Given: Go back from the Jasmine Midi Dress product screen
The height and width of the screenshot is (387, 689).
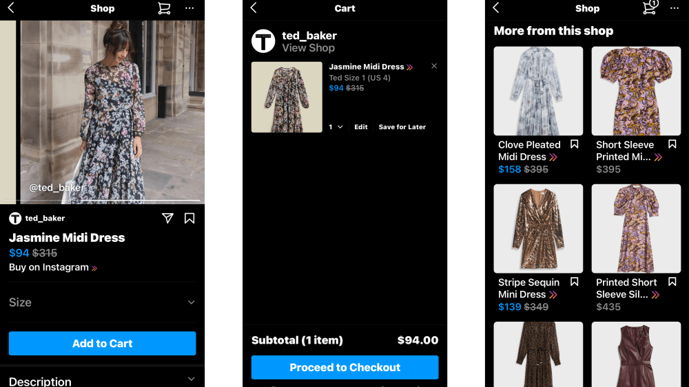Looking at the screenshot, I should click(x=11, y=8).
